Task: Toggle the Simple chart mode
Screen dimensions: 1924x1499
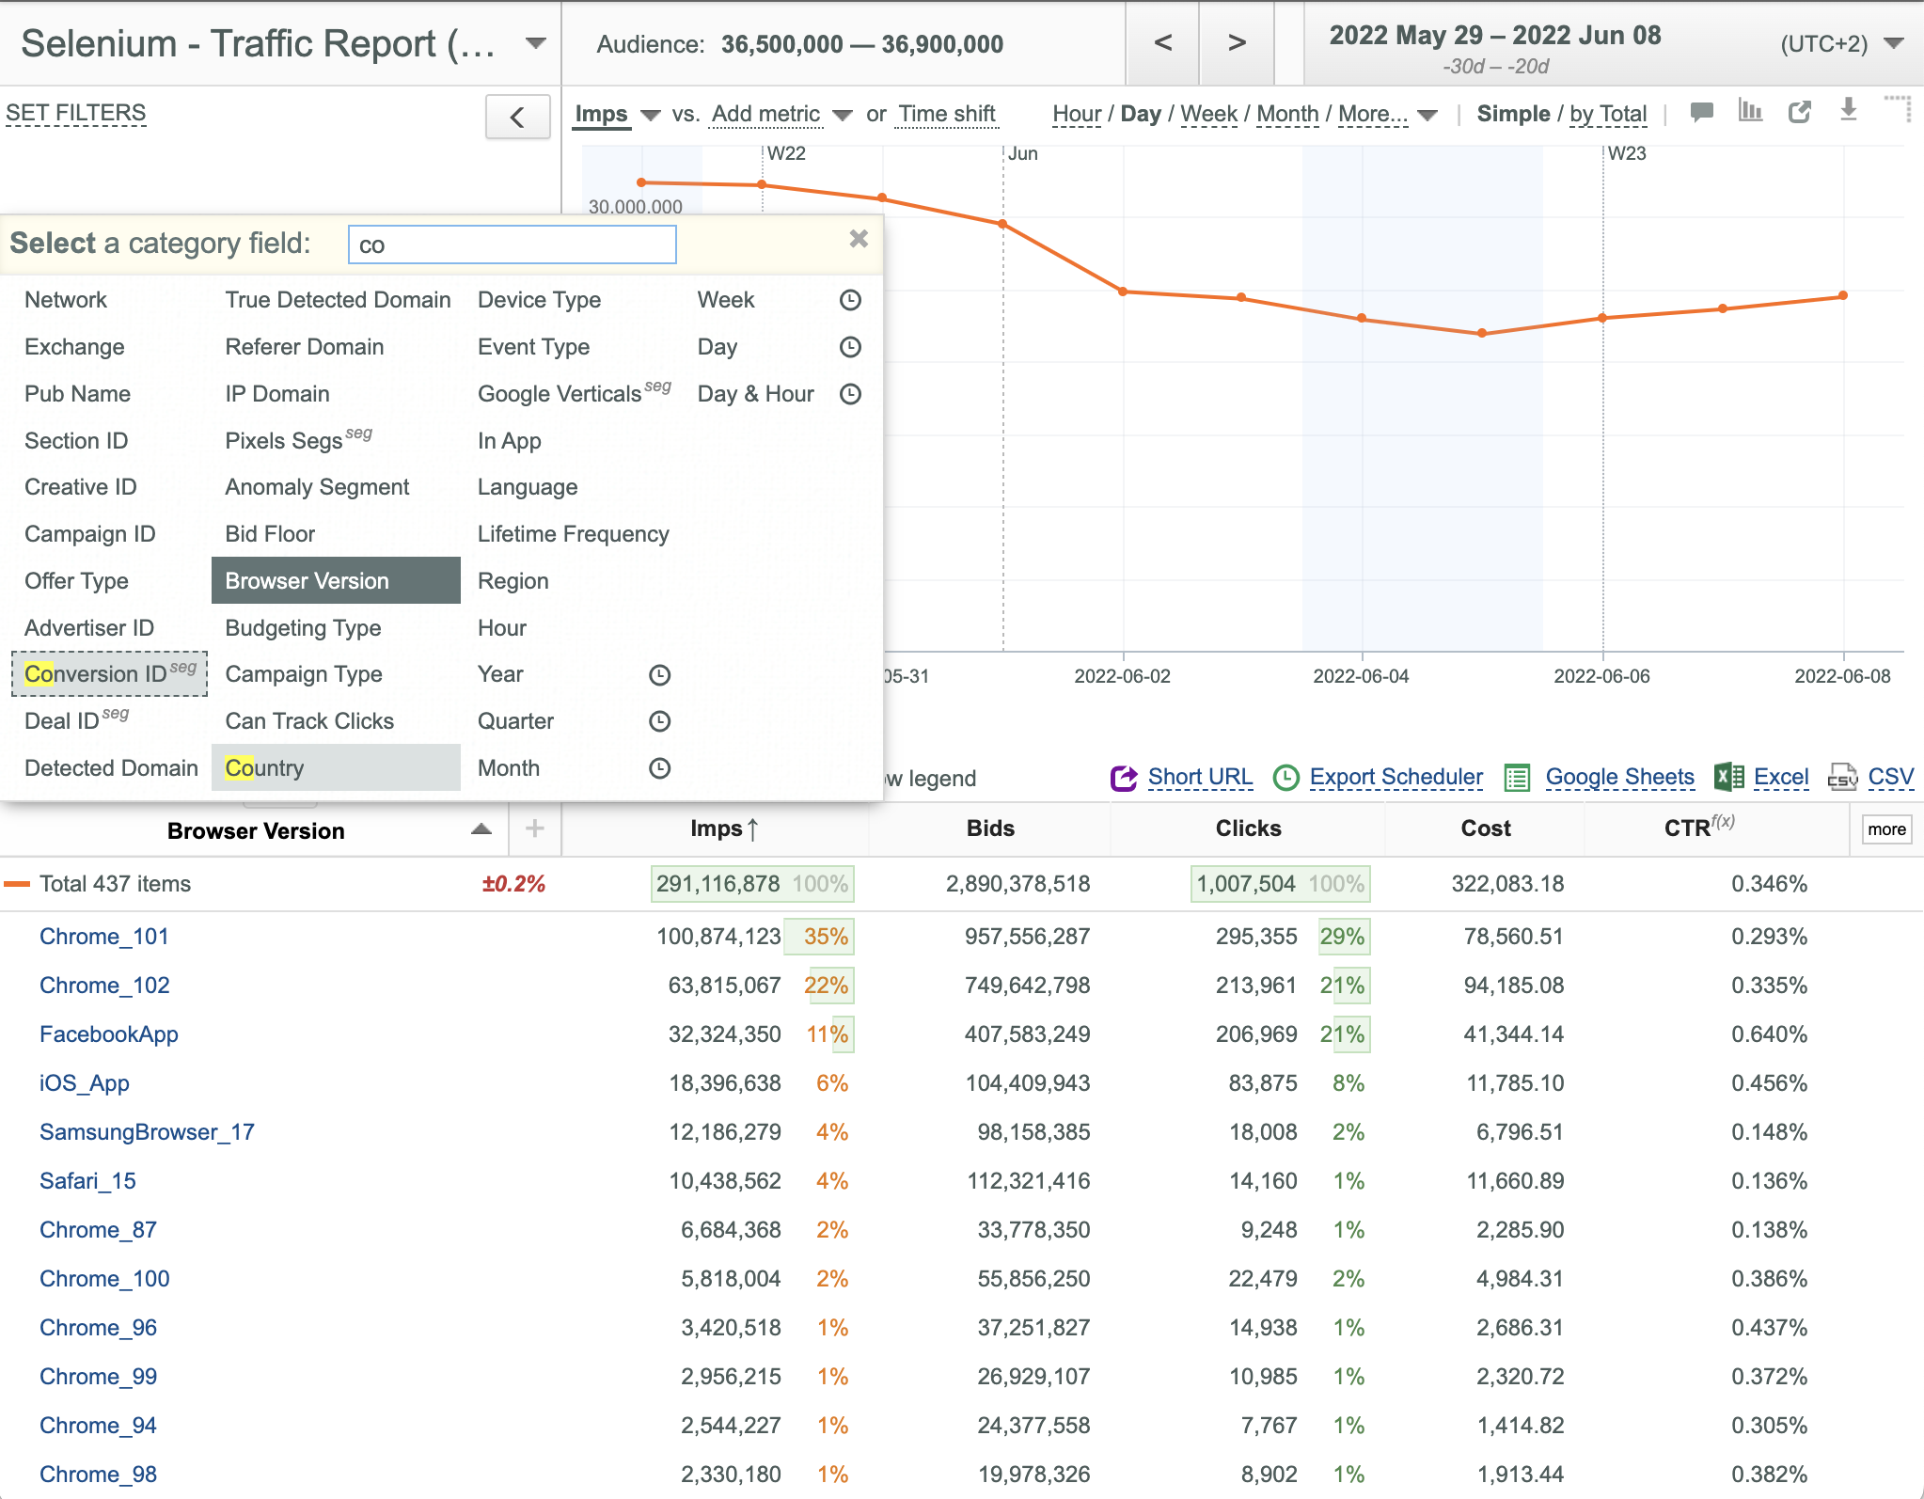Action: (x=1513, y=114)
